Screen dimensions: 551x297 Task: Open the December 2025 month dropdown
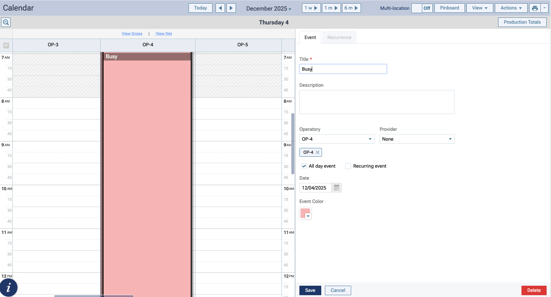pyautogui.click(x=269, y=8)
